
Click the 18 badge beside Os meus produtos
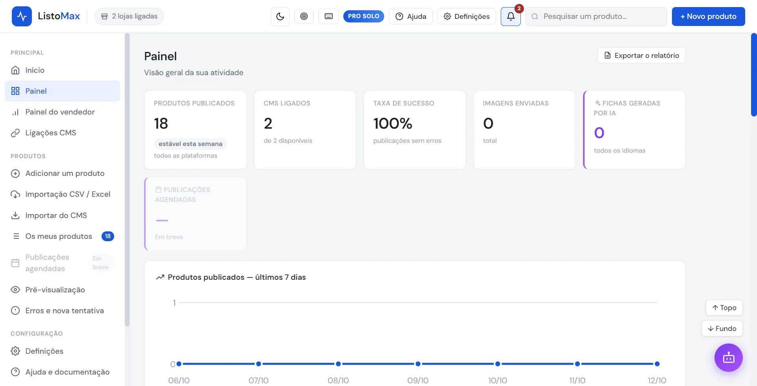tap(108, 236)
